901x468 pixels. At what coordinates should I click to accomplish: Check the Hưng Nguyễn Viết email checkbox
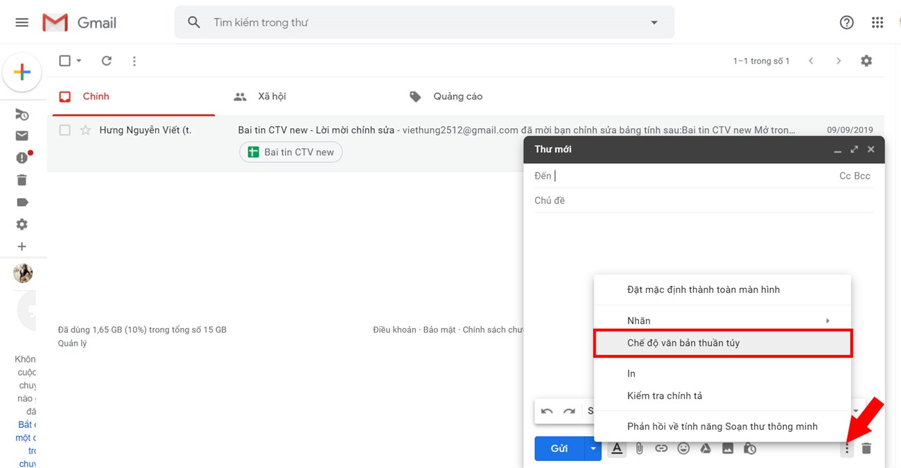point(64,129)
